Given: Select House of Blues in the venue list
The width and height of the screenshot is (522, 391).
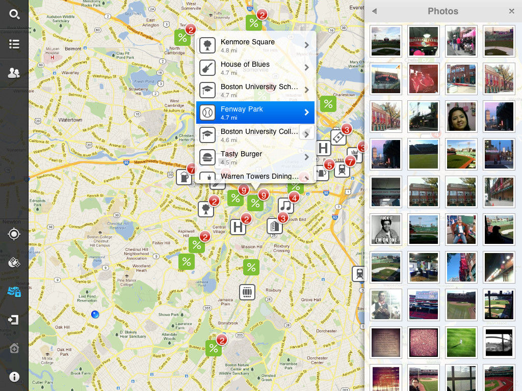Looking at the screenshot, I should [255, 68].
